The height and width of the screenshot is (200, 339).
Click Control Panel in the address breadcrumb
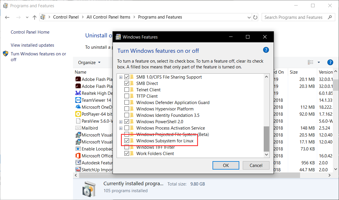point(66,17)
